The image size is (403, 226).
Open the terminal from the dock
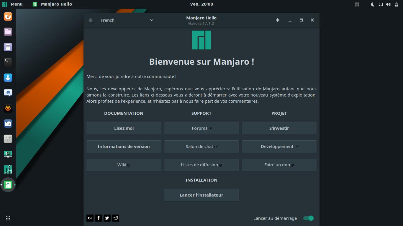tap(8, 62)
